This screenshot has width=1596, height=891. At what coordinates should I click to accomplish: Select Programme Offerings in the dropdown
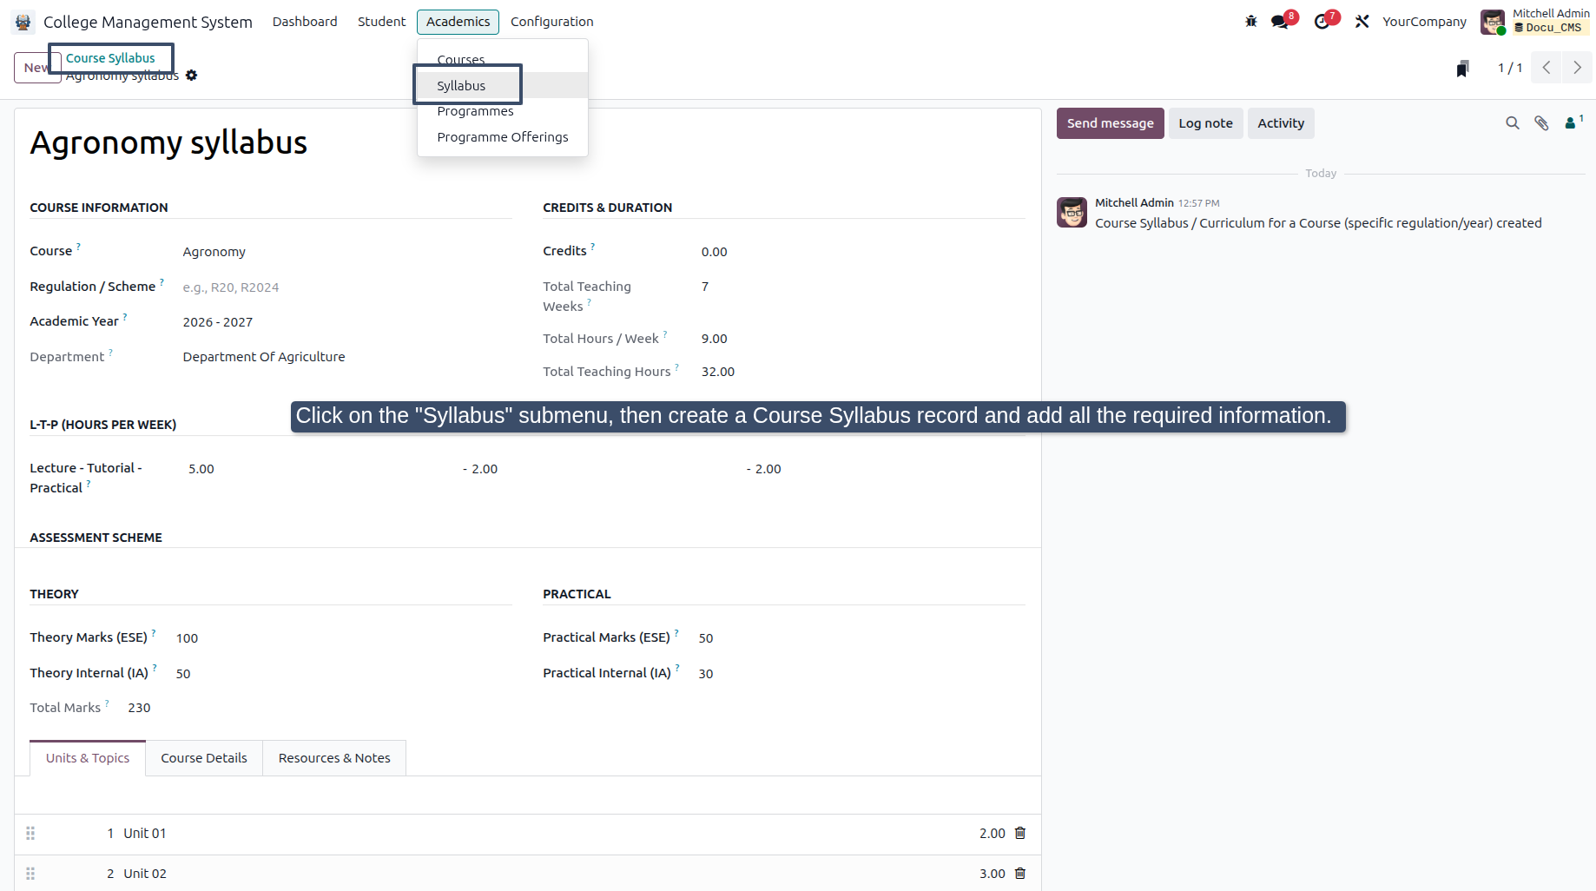[502, 137]
